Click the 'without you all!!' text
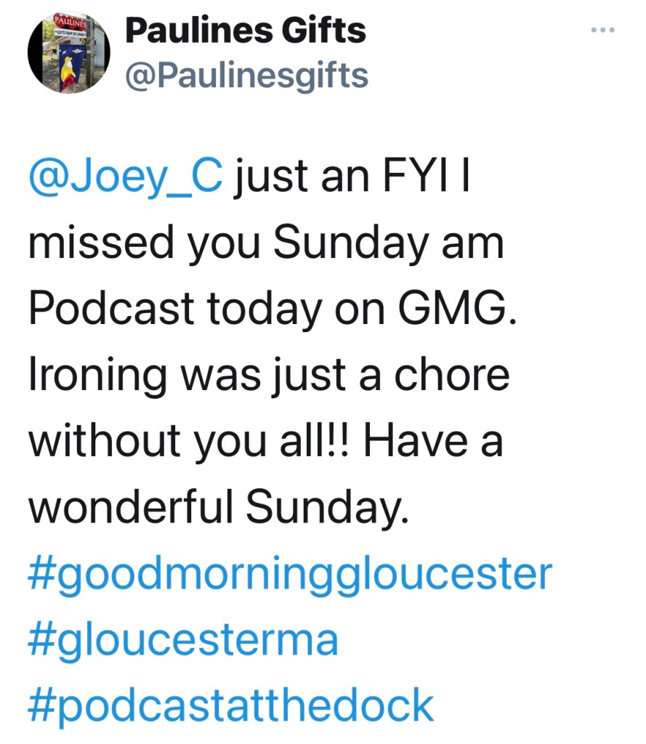 pyautogui.click(x=190, y=442)
